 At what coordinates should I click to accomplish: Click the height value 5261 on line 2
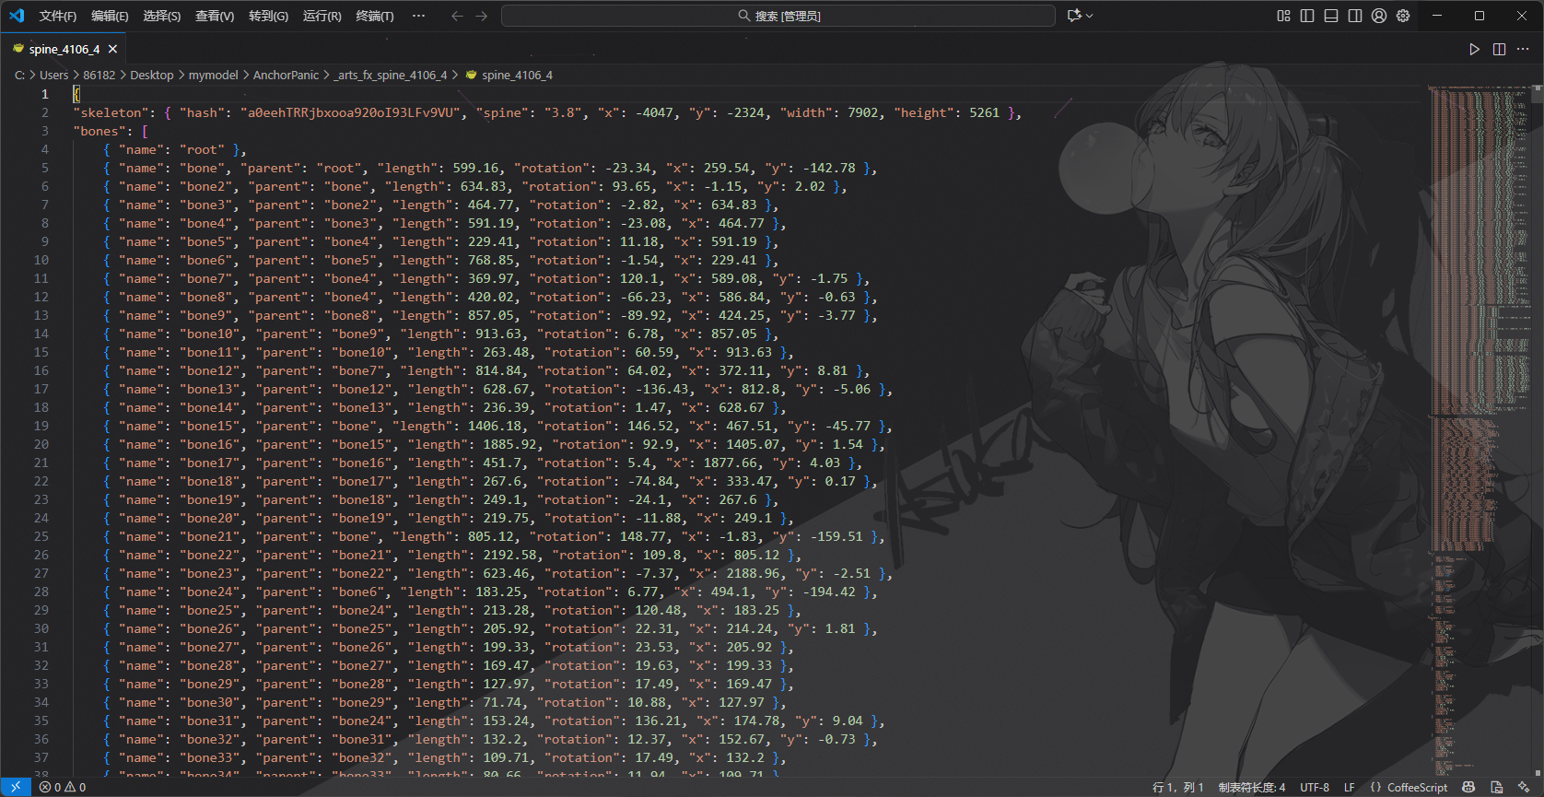point(984,112)
